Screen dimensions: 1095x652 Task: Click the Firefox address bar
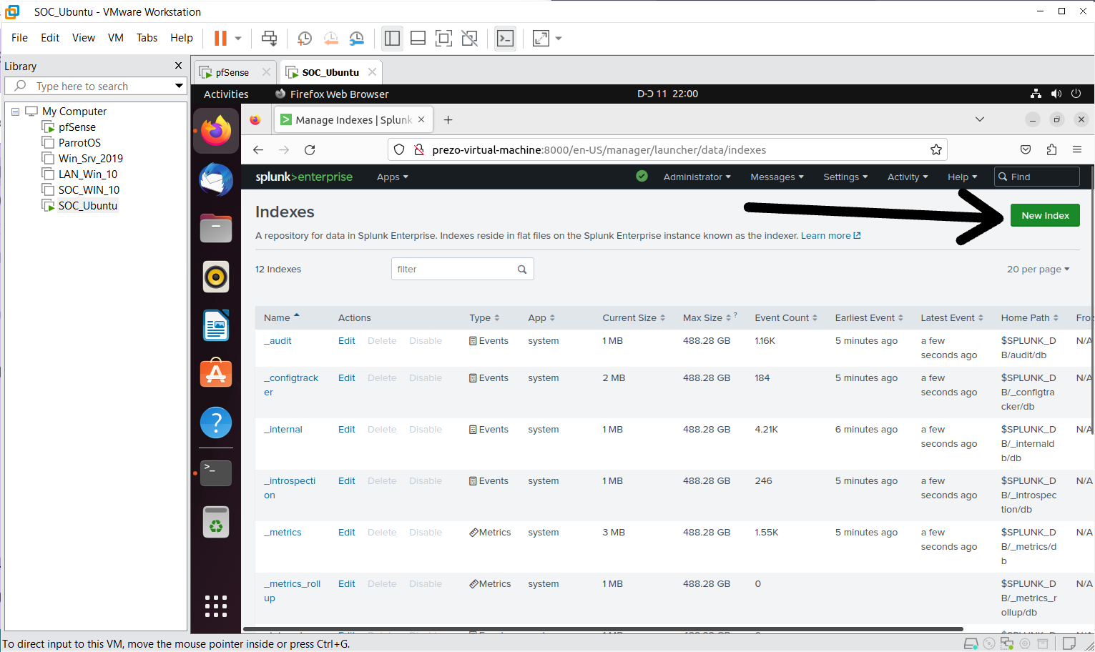pyautogui.click(x=667, y=150)
